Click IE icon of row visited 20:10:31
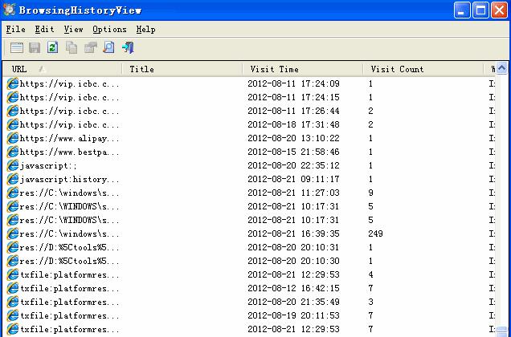This screenshot has height=337, width=511. (12, 247)
